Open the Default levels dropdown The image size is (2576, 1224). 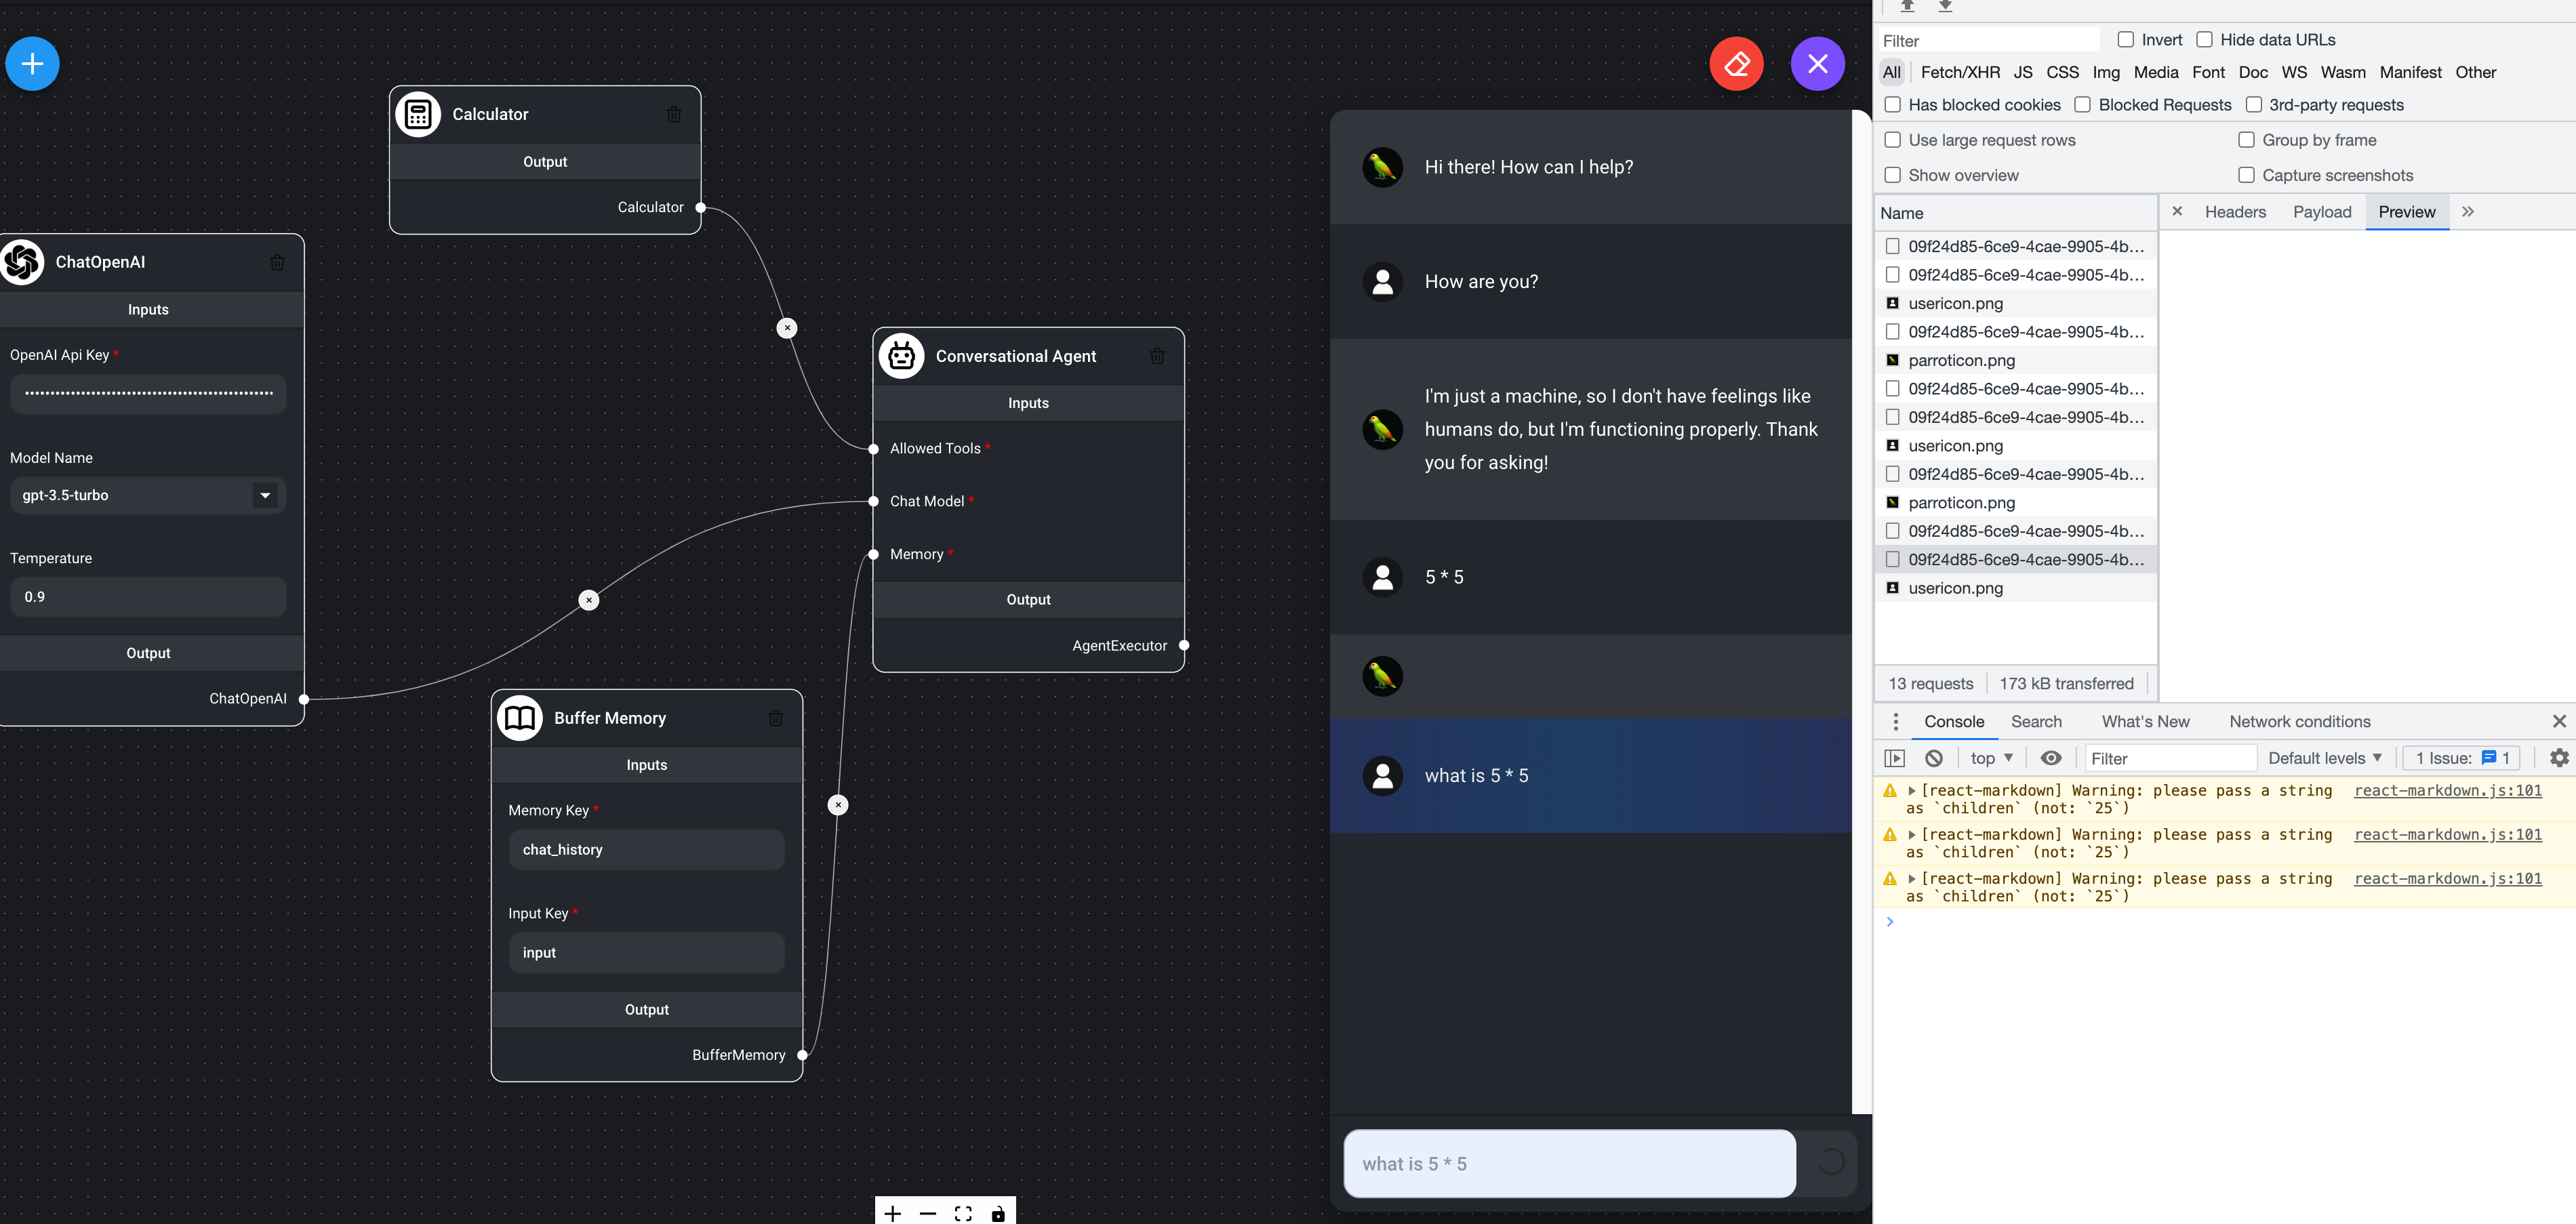coord(2324,758)
